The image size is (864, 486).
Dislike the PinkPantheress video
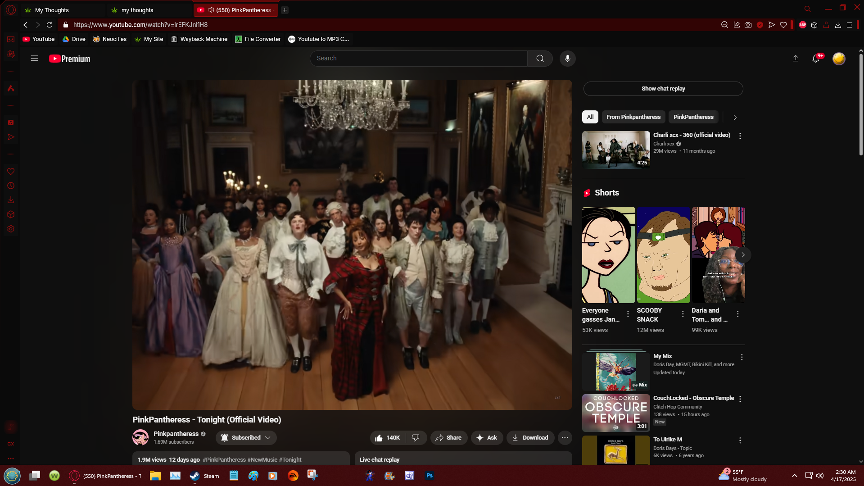point(416,437)
